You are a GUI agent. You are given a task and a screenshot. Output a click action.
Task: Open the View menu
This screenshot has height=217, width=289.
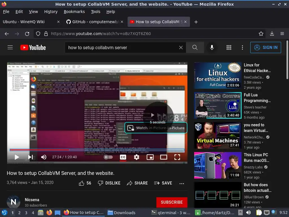(x=33, y=12)
